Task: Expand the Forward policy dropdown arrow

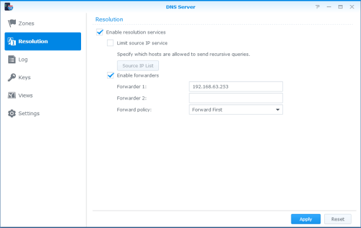Action: point(277,110)
